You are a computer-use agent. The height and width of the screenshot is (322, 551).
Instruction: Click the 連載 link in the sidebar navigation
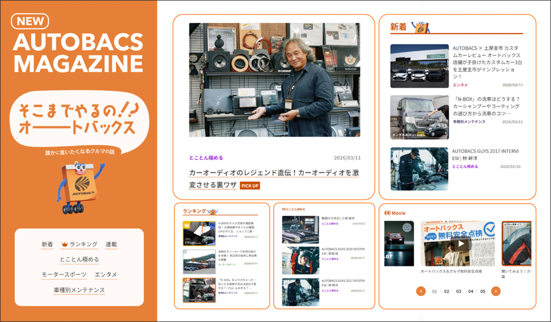point(111,244)
